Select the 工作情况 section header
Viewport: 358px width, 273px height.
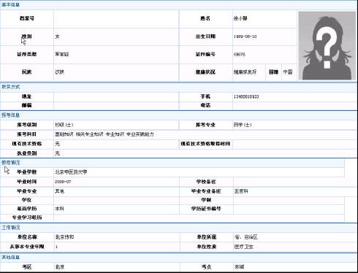(11, 228)
